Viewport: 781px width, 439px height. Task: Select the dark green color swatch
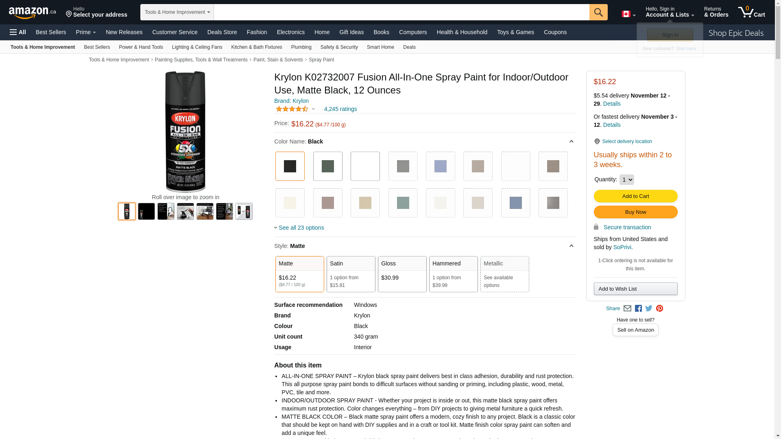pos(327,166)
